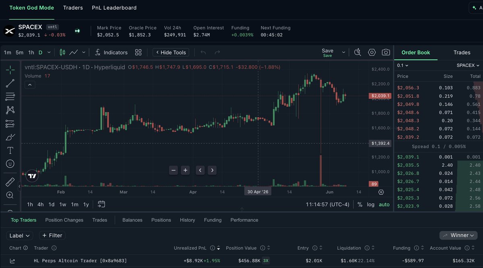Toggle auto scale mode

pos(384,204)
